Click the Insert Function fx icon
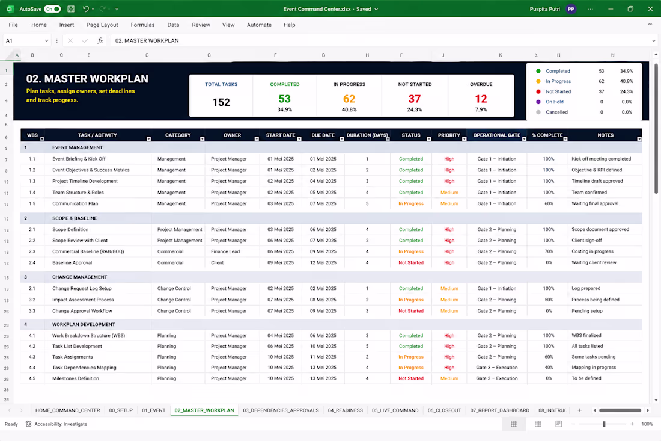 pyautogui.click(x=100, y=40)
